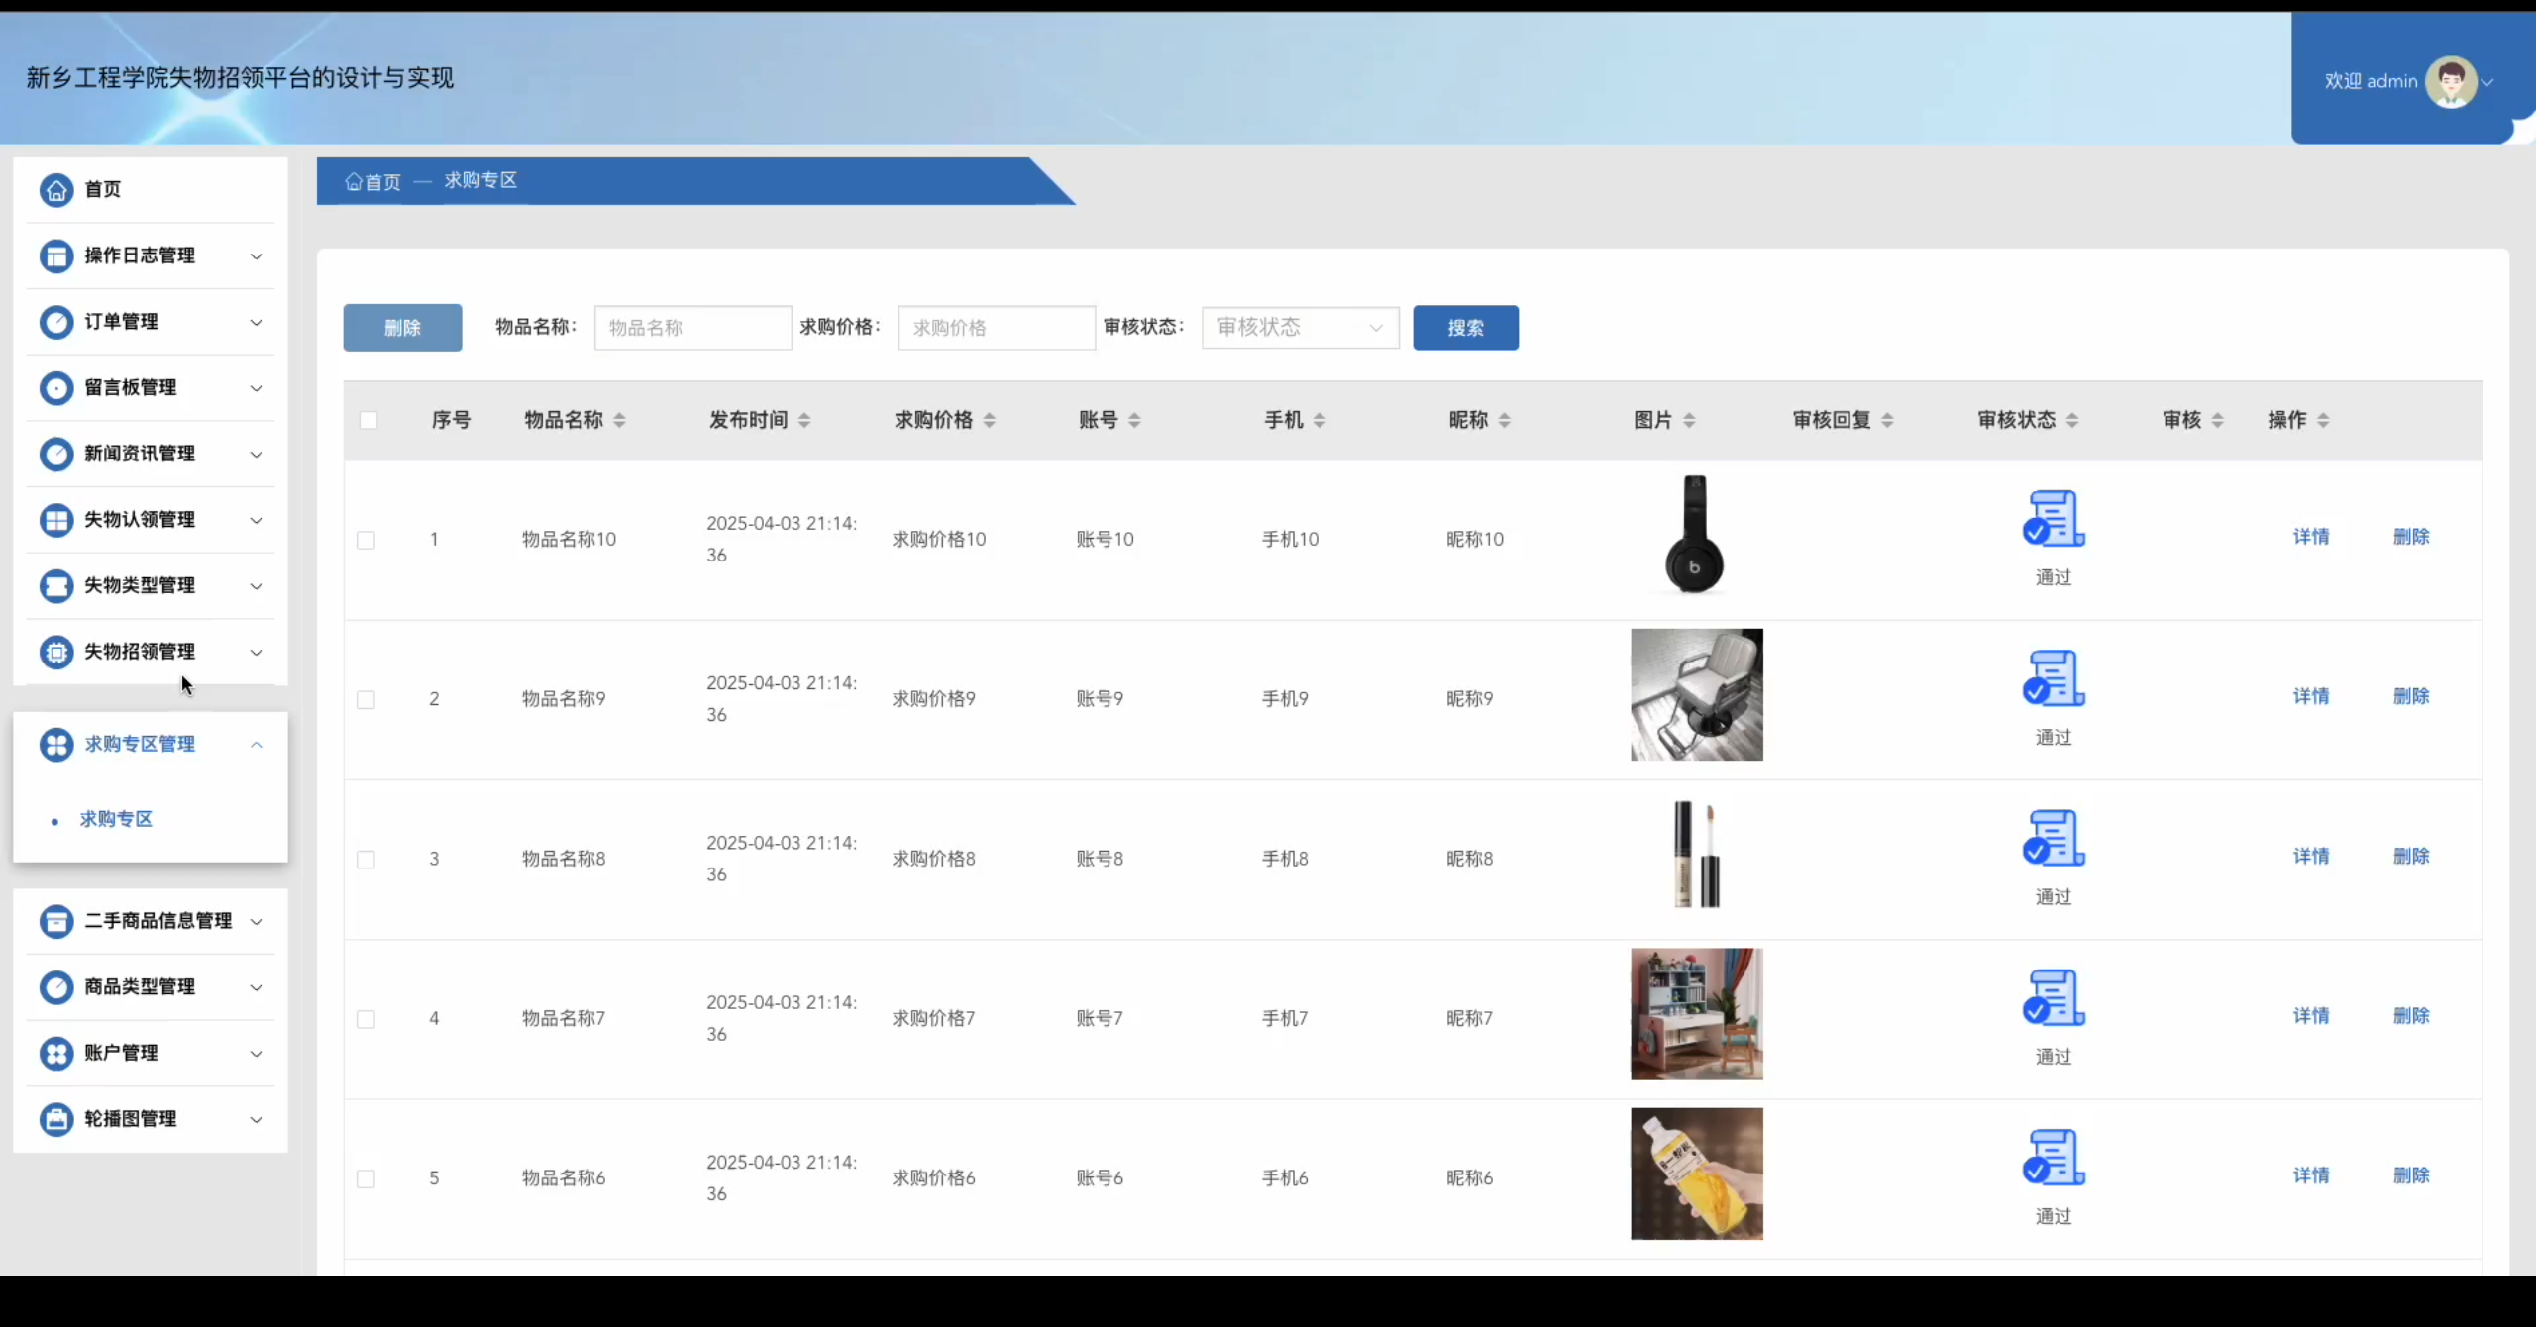Click sort arrows on 求购价格 column

[989, 420]
